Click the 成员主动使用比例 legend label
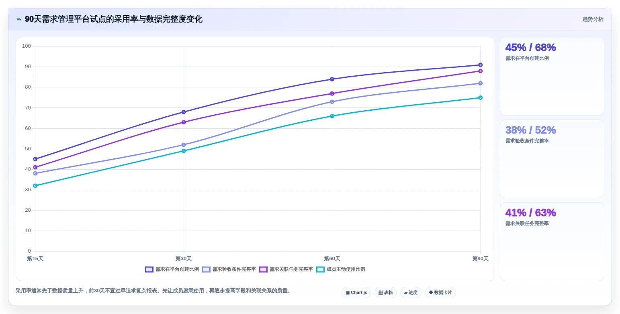The height and width of the screenshot is (314, 620). pos(346,269)
